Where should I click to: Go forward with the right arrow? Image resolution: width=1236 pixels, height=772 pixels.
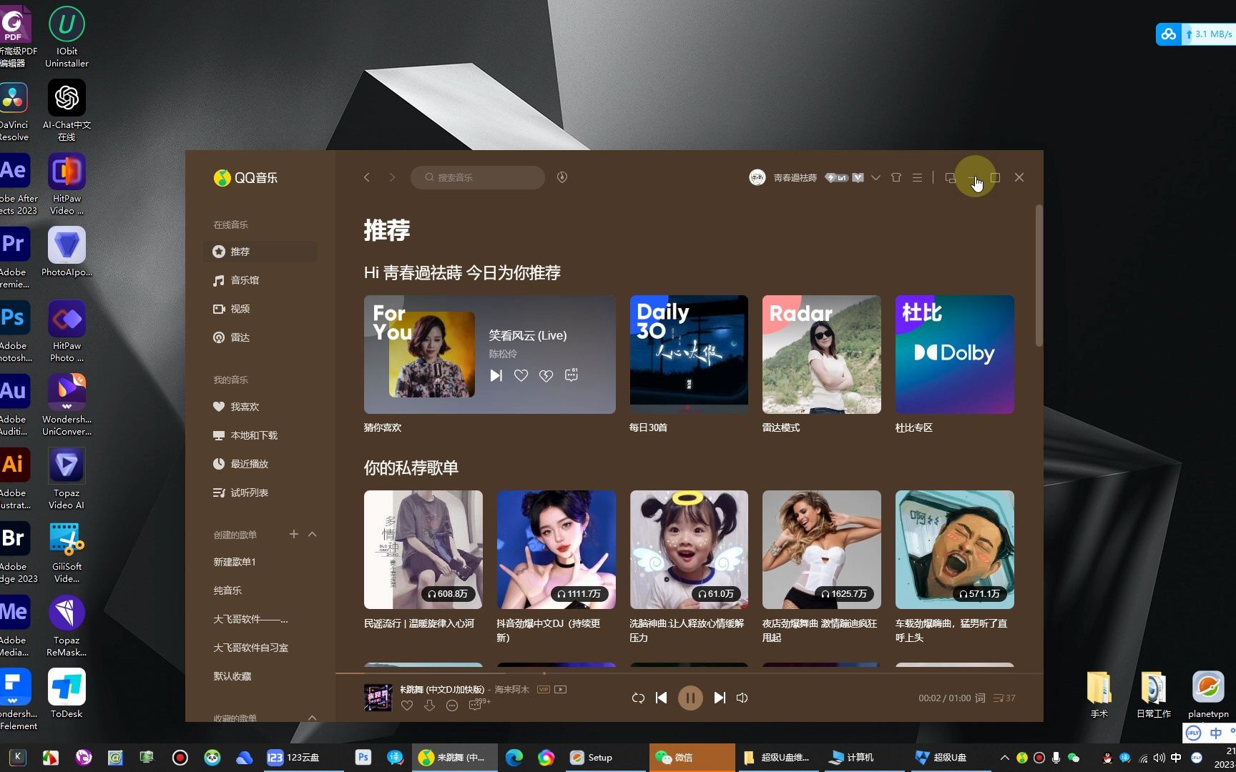[x=392, y=177]
